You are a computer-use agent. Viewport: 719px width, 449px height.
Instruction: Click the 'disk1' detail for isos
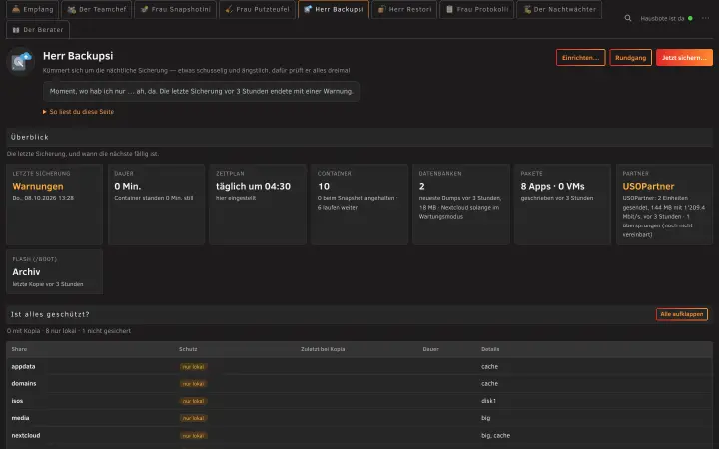(488, 401)
